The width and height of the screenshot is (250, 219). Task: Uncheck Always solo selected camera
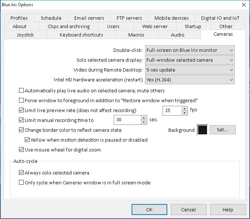point(21,173)
